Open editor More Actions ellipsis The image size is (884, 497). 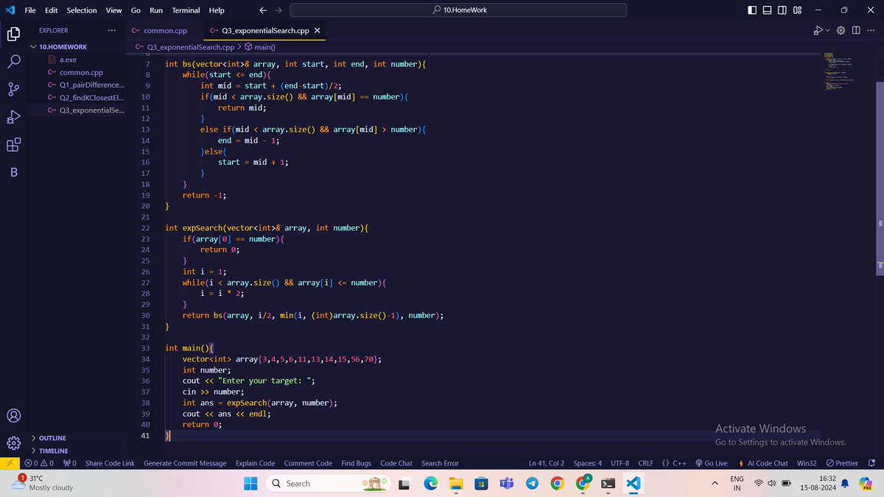click(x=871, y=30)
